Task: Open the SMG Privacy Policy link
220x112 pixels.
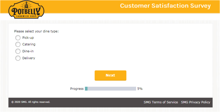Action: tap(196, 102)
